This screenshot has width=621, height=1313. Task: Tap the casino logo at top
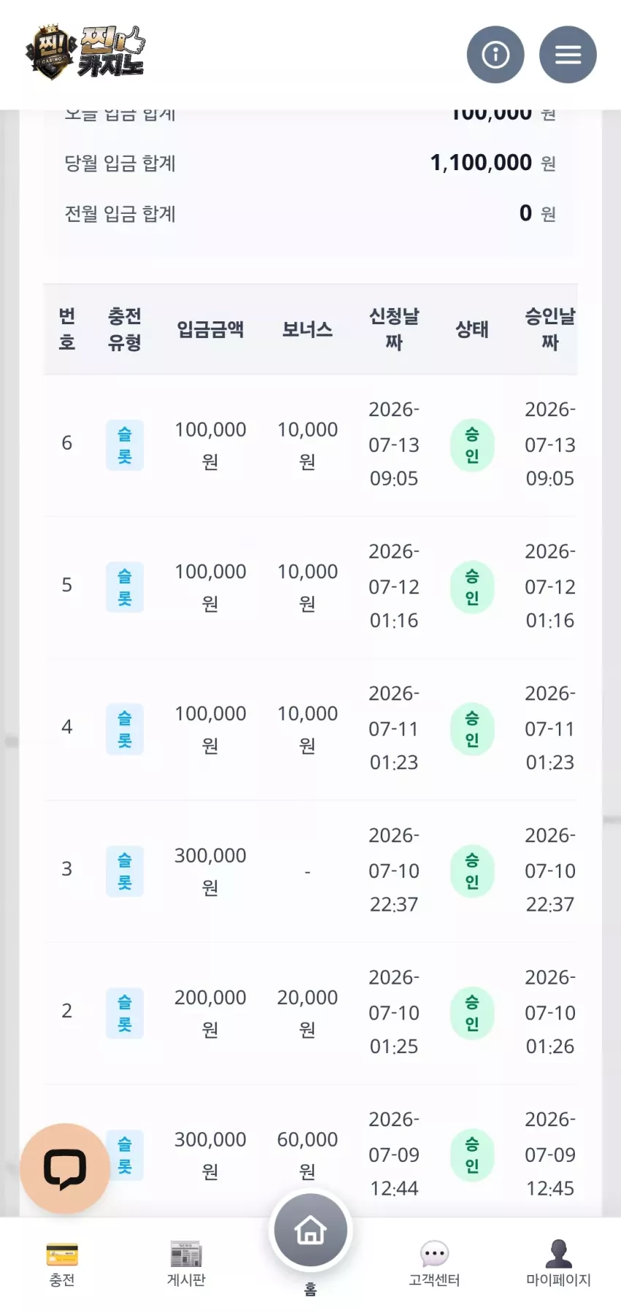85,53
